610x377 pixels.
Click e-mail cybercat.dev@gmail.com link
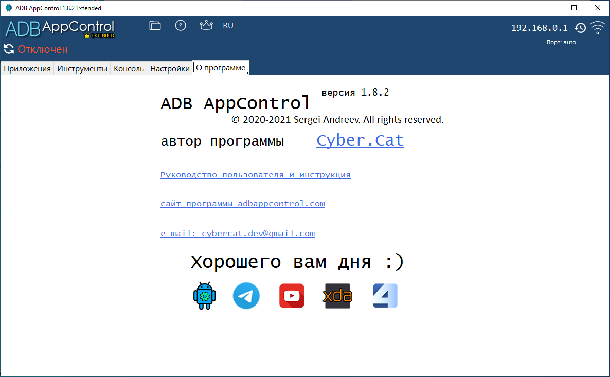coord(238,234)
